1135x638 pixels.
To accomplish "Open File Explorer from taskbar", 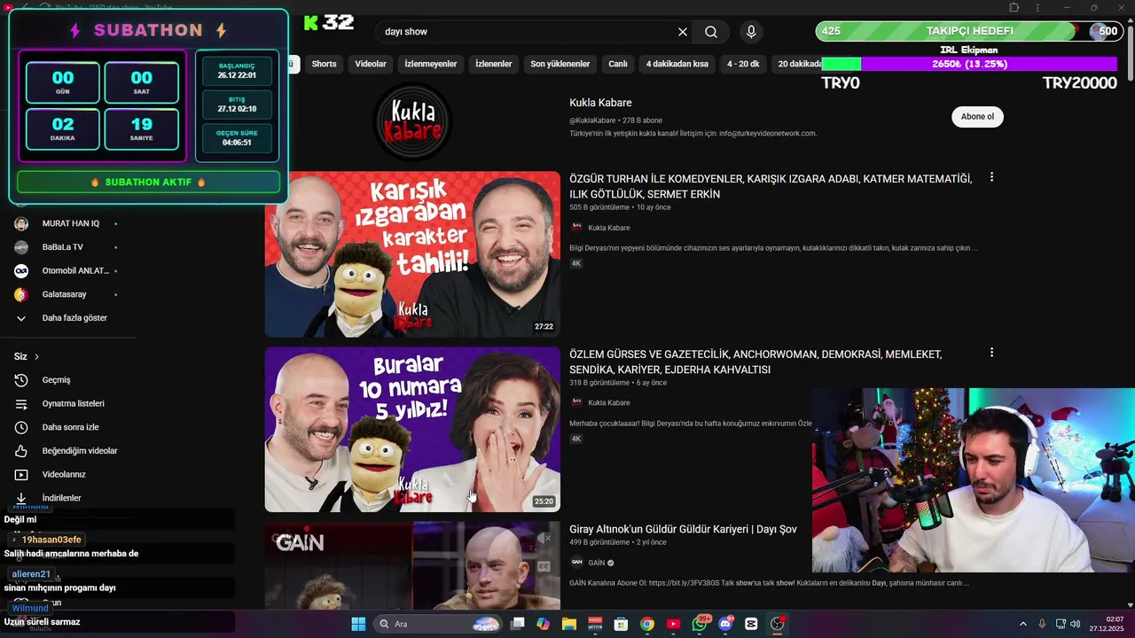I will coord(568,624).
